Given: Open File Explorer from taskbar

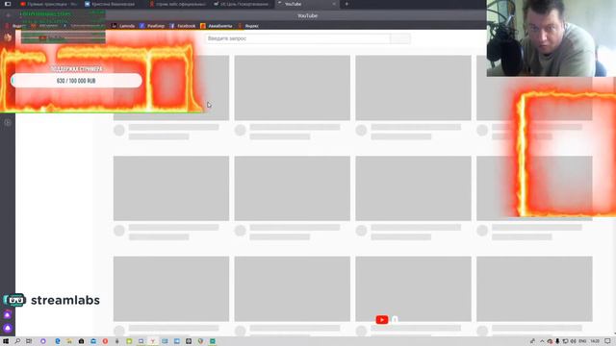Looking at the screenshot, I should 69,341.
